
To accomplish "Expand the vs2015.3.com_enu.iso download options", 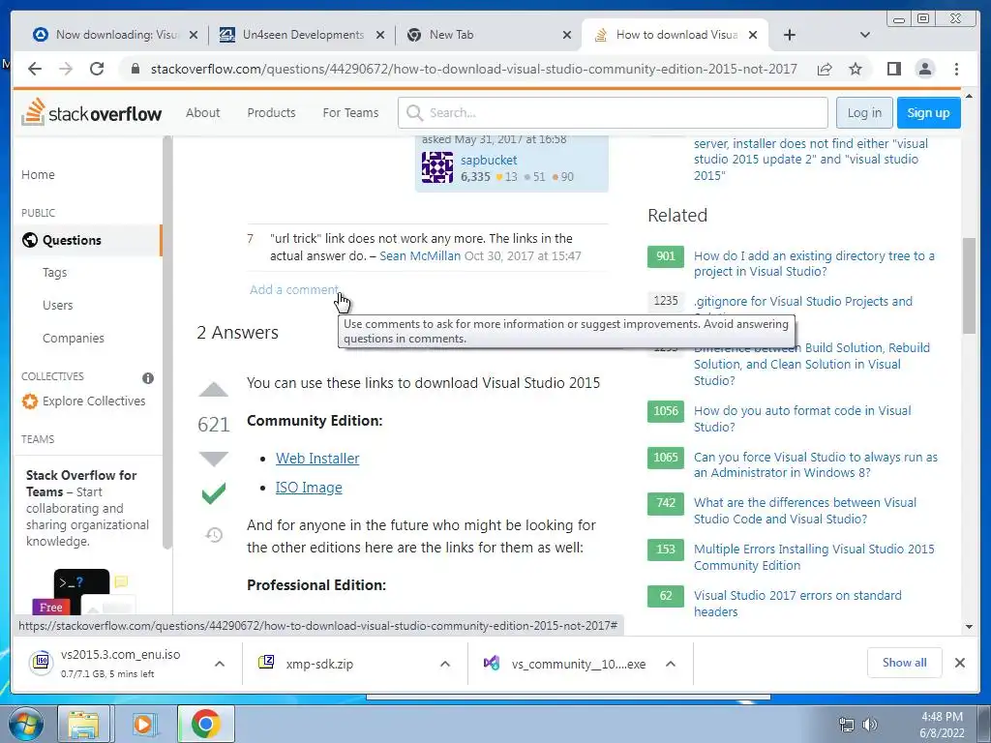I will 220,664.
